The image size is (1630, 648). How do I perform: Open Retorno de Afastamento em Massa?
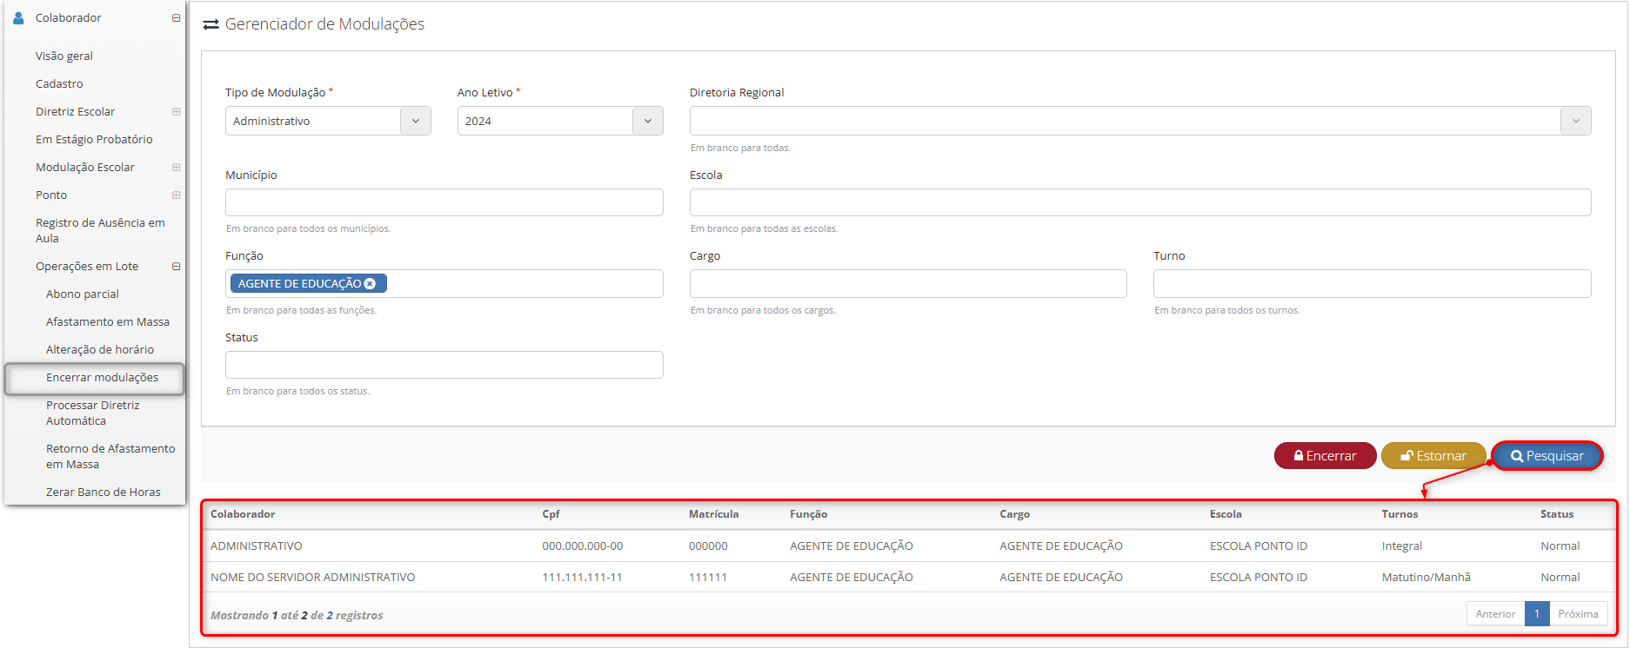[110, 456]
